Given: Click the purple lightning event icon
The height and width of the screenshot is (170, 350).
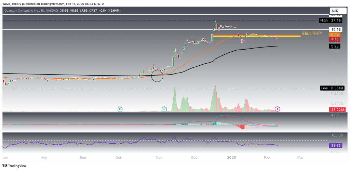Looking at the screenshot, I should click(278, 109).
